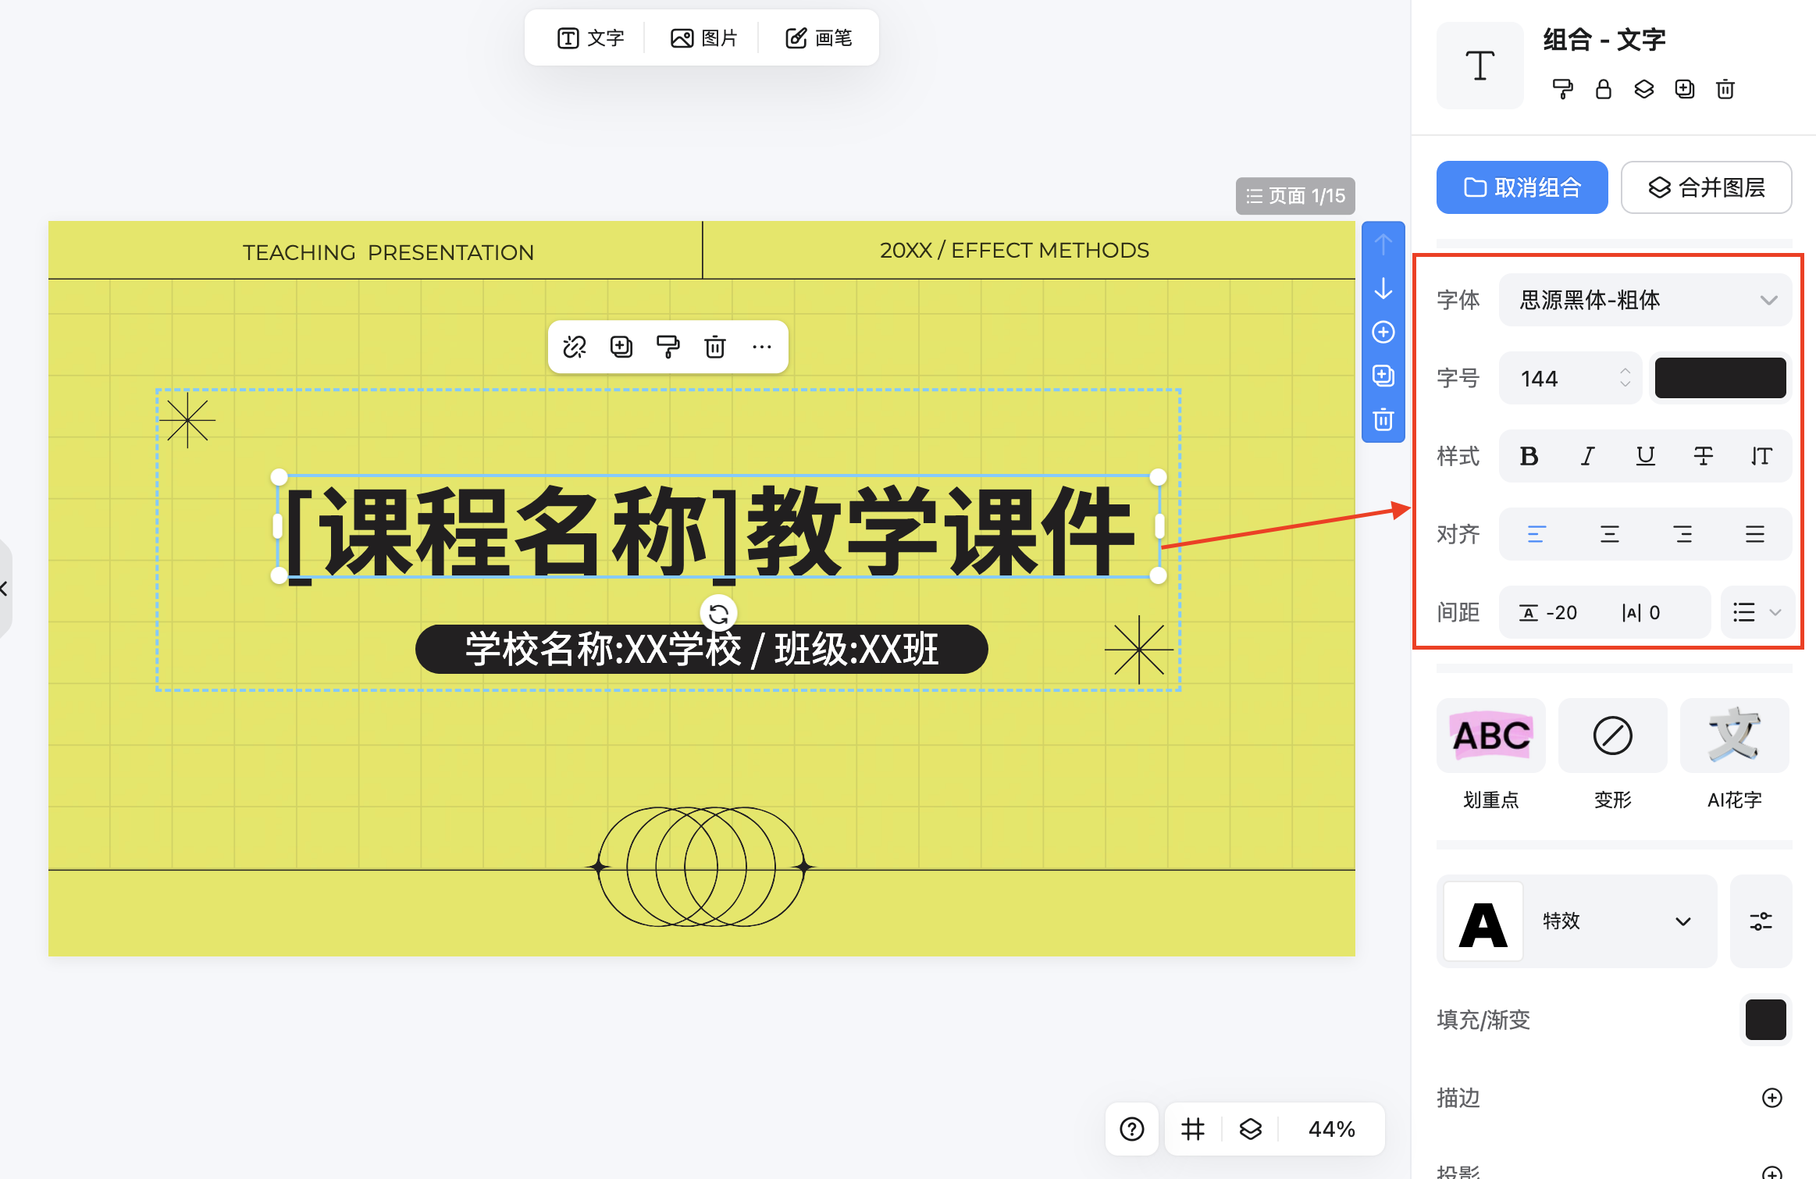Click the lock icon in right panel header
Screen dimensions: 1816x1179
point(1603,89)
